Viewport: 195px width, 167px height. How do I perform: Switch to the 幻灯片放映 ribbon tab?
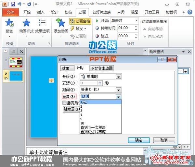click(x=101, y=12)
